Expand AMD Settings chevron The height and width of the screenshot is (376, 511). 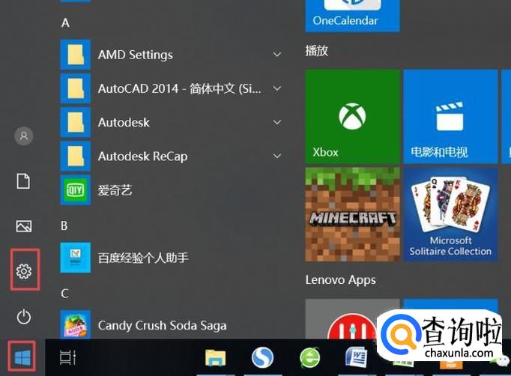pos(277,55)
